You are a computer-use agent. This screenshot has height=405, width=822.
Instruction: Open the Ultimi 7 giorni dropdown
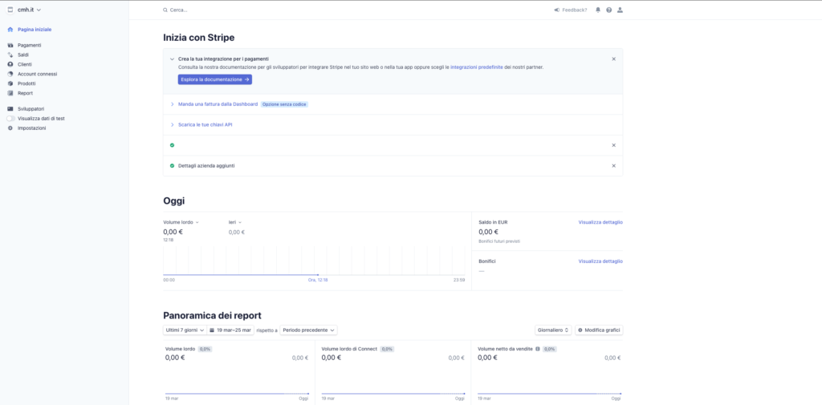click(184, 330)
